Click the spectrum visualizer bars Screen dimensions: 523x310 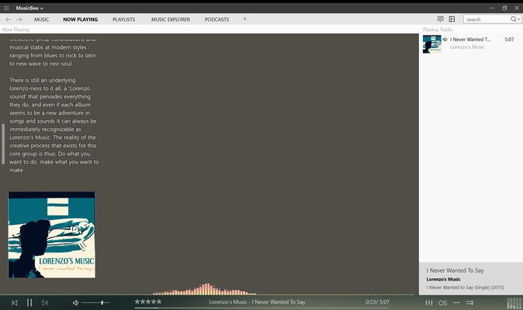click(204, 289)
